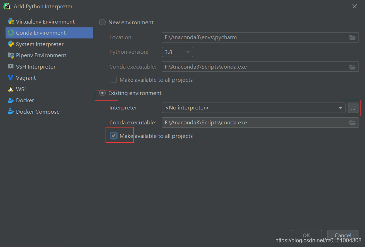Click the Cancel button
Image resolution: width=365 pixels, height=247 pixels.
pos(343,235)
